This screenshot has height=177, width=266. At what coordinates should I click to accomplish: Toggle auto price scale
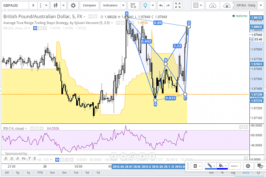(246, 173)
